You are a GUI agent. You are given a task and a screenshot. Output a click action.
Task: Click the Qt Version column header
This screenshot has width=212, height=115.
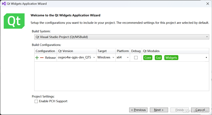[x=77, y=51]
